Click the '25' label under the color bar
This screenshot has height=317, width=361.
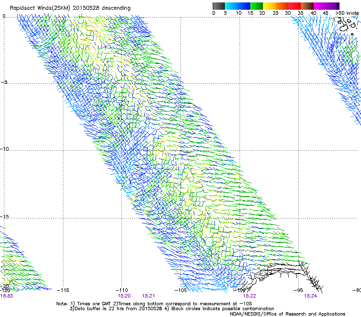coord(276,13)
